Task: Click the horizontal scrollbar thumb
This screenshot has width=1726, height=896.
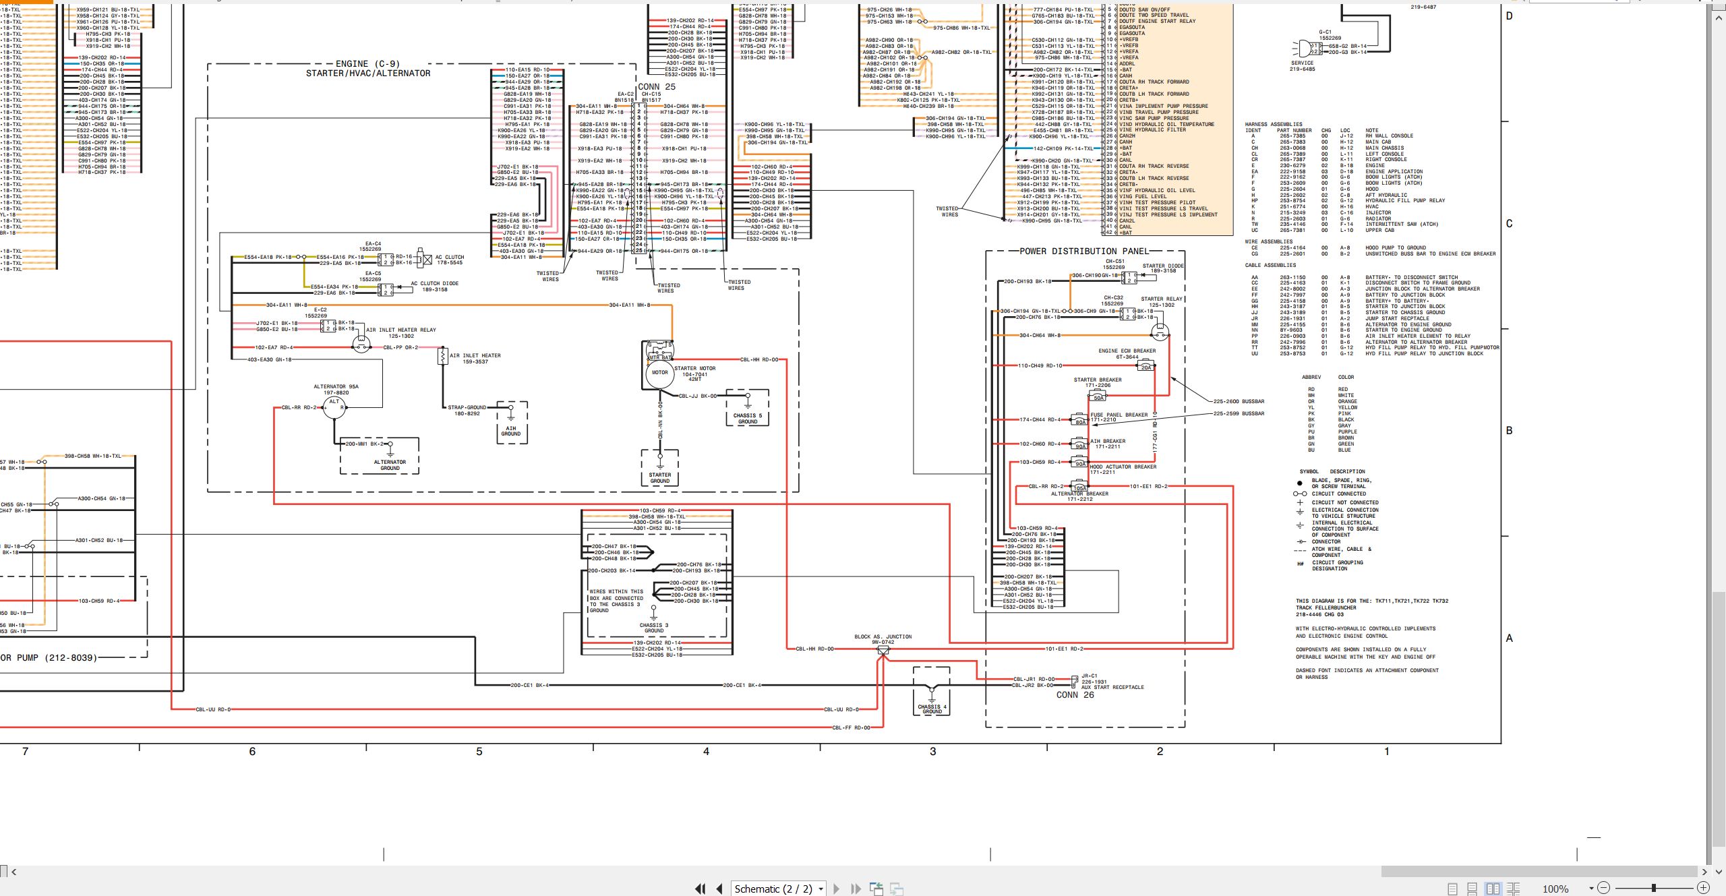Action: pos(1539,872)
